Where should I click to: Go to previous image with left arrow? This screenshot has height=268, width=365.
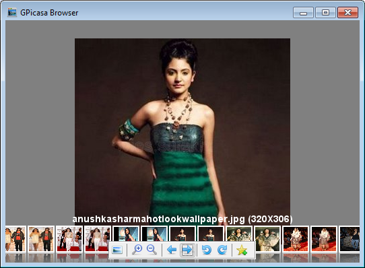(172, 250)
